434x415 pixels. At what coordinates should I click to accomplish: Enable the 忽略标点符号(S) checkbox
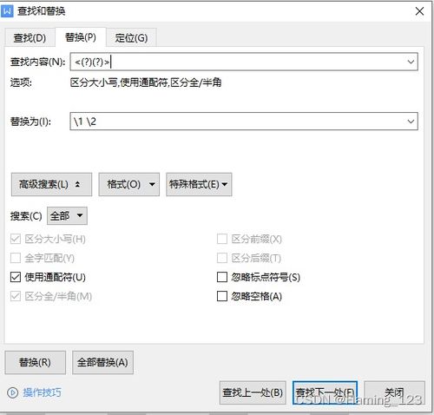pos(222,277)
